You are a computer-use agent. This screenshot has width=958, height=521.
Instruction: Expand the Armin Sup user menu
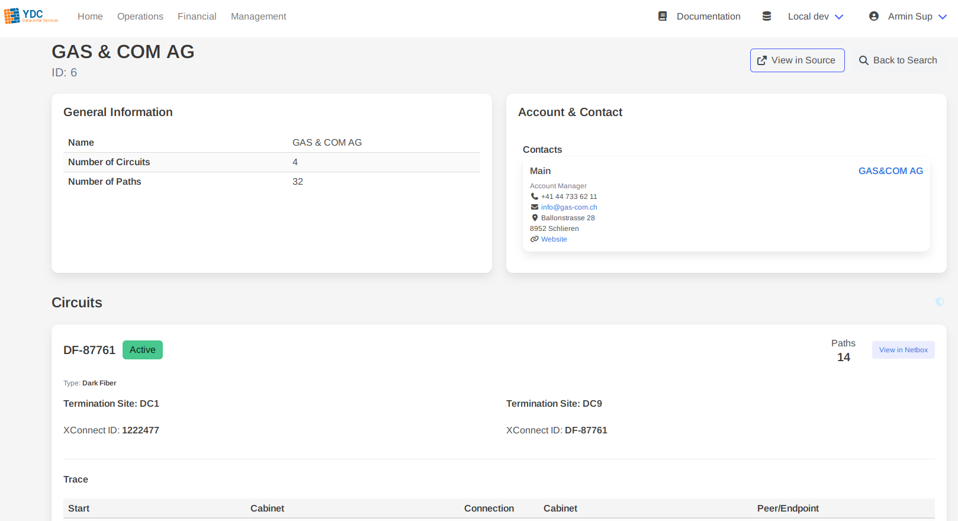917,17
